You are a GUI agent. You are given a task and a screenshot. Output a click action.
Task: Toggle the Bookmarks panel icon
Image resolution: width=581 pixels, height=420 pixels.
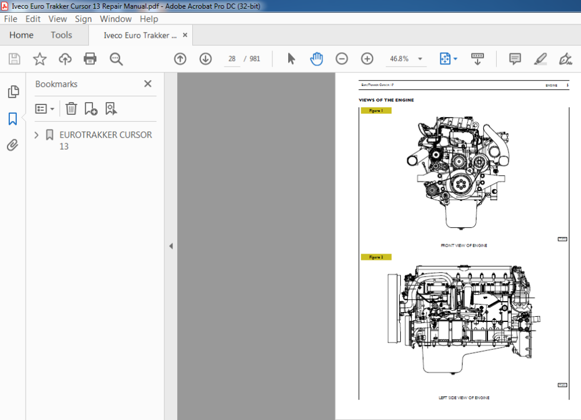click(13, 119)
